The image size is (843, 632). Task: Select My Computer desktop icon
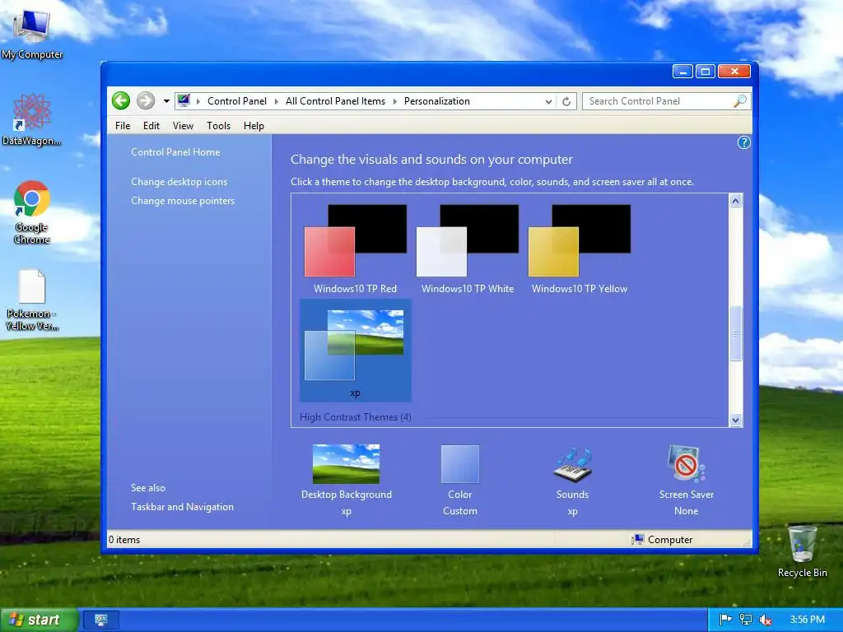pyautogui.click(x=32, y=33)
